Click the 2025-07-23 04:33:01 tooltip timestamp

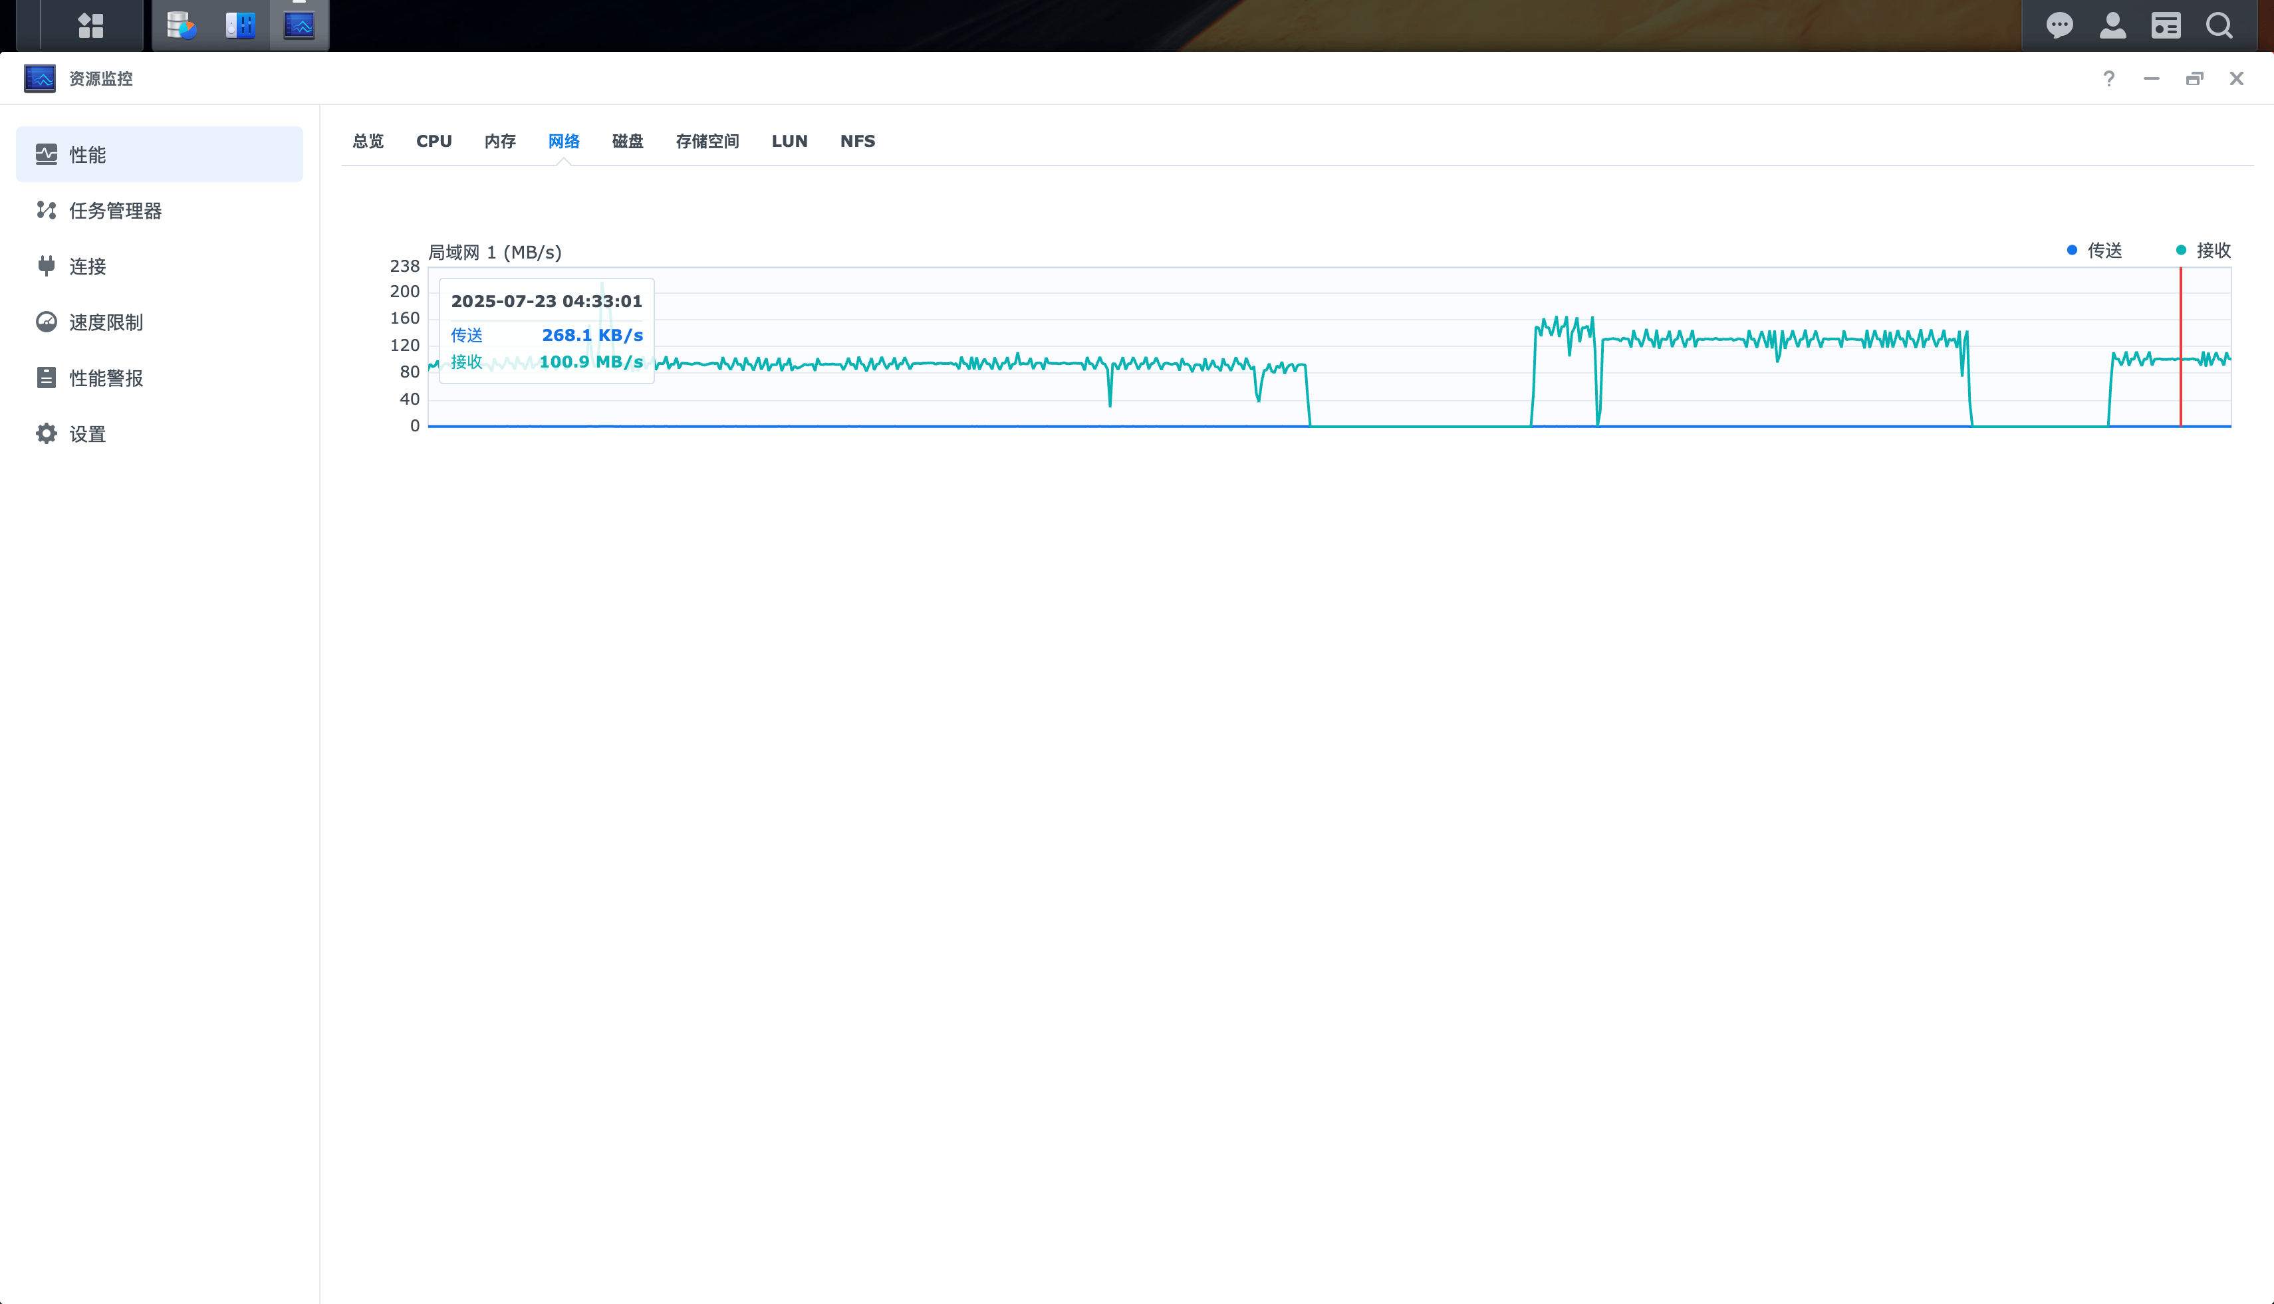click(547, 301)
